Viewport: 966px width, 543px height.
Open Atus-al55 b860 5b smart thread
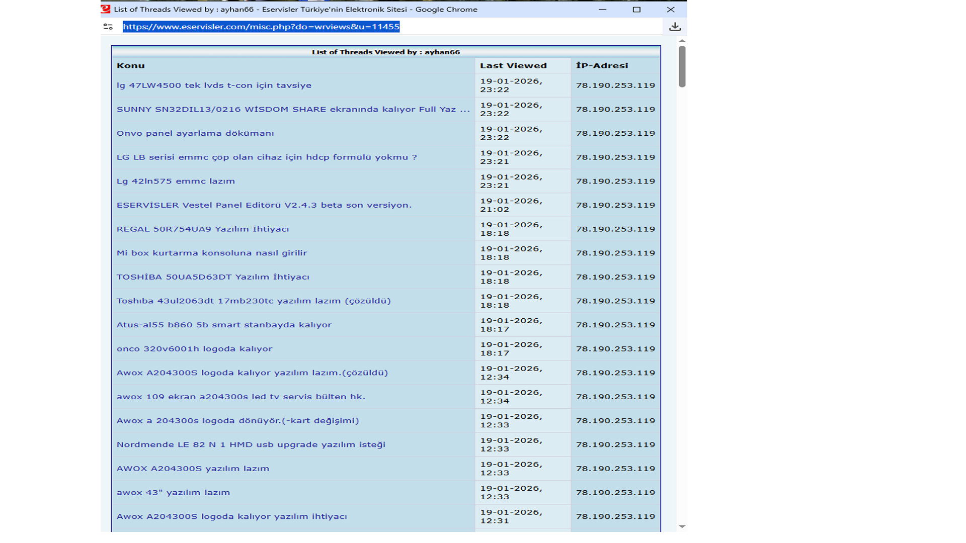224,325
